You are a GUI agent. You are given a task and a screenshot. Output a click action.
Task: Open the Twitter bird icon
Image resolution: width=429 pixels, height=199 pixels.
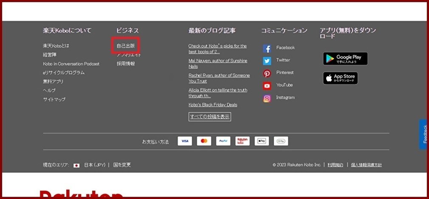[267, 61]
